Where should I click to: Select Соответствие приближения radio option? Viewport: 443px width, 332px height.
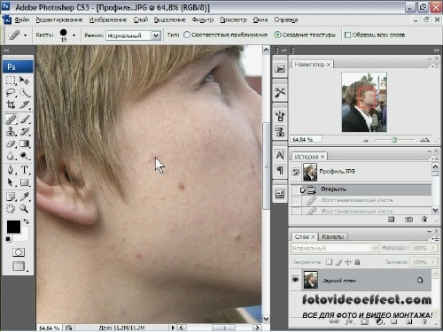pos(187,35)
